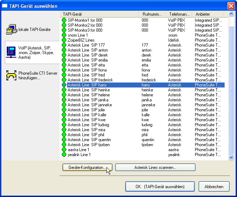This screenshot has height=197, width=237.
Task: Sort list by TAPI-Gerät column header
Action: click(x=99, y=14)
